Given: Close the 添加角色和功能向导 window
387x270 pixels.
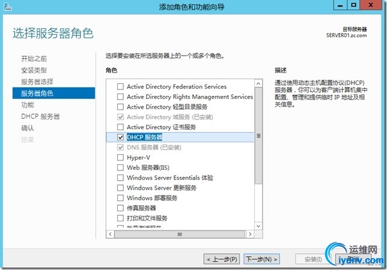Looking at the screenshot, I should tap(371, 5).
